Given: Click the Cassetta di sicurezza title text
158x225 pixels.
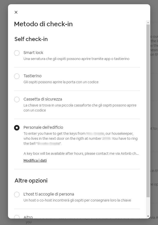Looking at the screenshot, I should [x=43, y=99].
